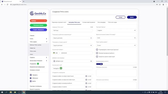This screenshot has height=94, width=168.
Task: Open 'Показывать историю сделок' dropdown
Action: pyautogui.click(x=72, y=45)
